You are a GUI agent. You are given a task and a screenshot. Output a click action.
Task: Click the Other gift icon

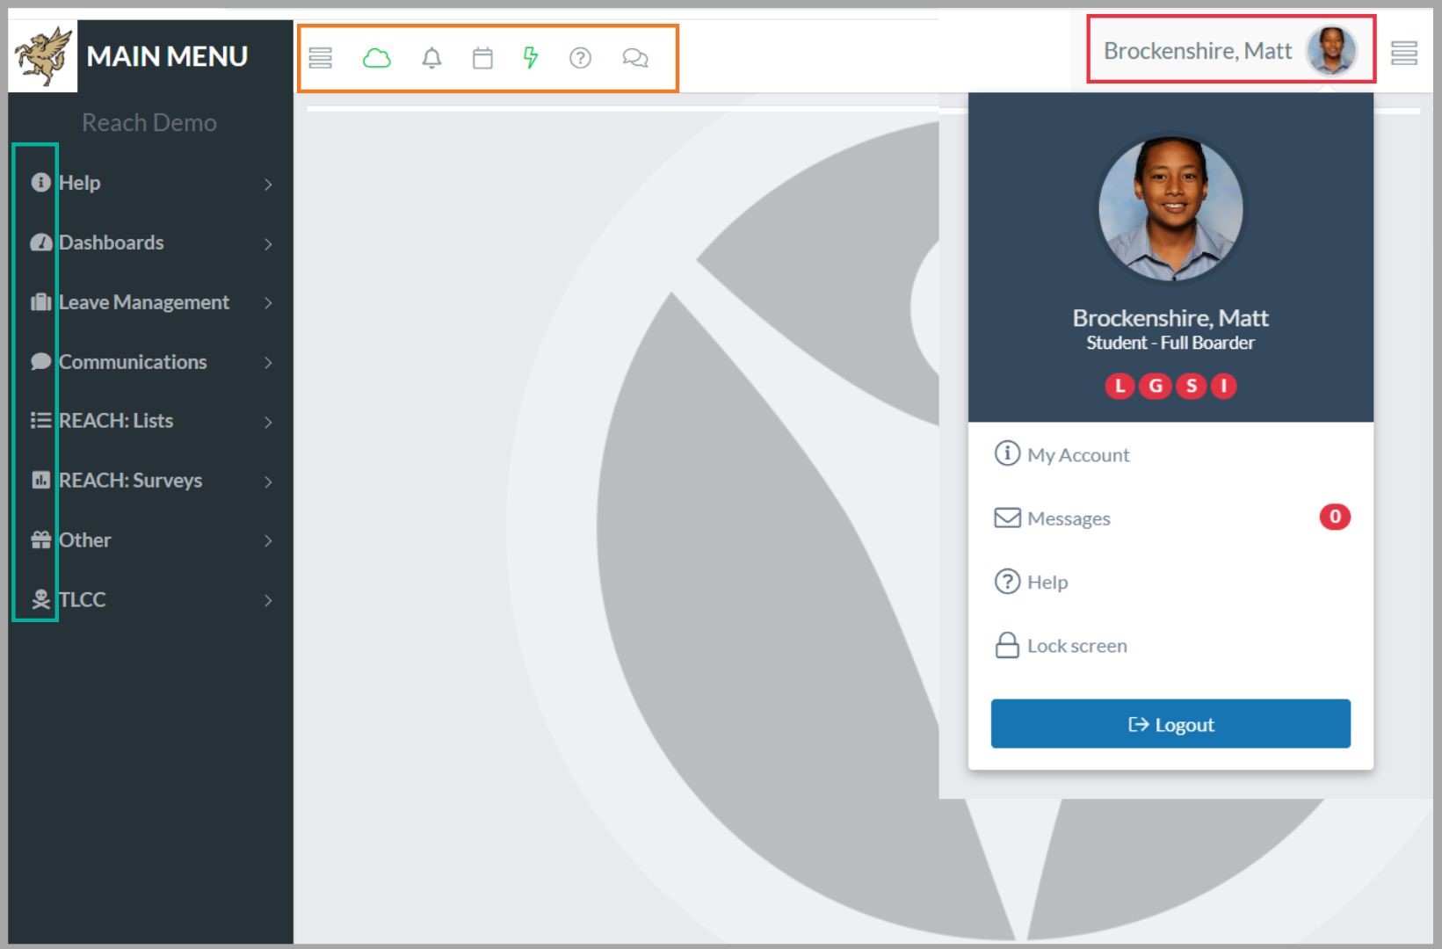pos(40,540)
